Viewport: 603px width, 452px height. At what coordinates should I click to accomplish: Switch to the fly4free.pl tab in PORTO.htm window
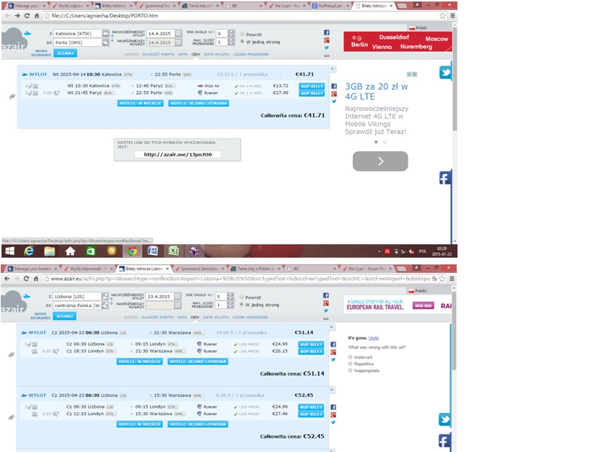tap(329, 6)
